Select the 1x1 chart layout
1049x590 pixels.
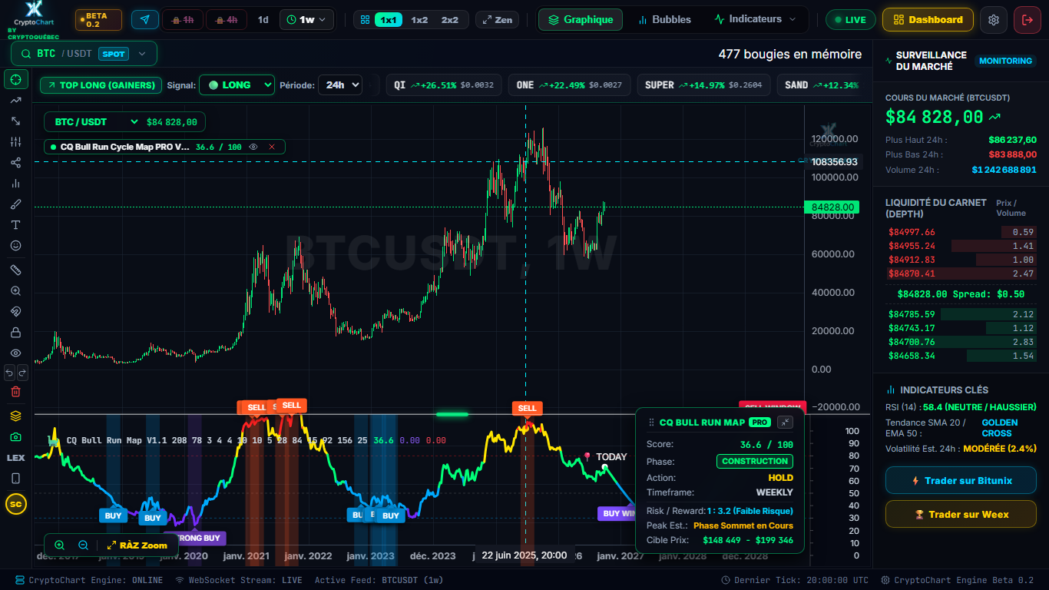(389, 19)
